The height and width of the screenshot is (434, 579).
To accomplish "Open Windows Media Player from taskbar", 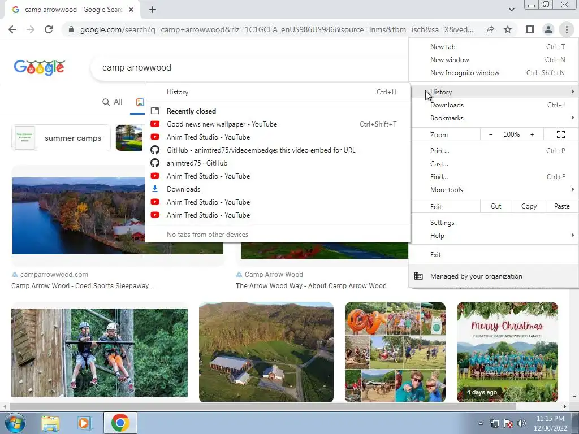I will (84, 423).
